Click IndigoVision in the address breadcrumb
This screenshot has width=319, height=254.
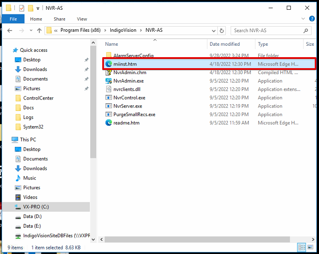click(x=123, y=30)
